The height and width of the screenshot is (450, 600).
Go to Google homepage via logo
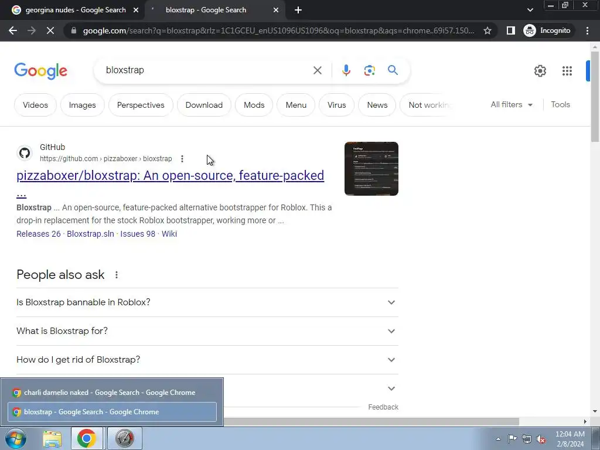40,71
